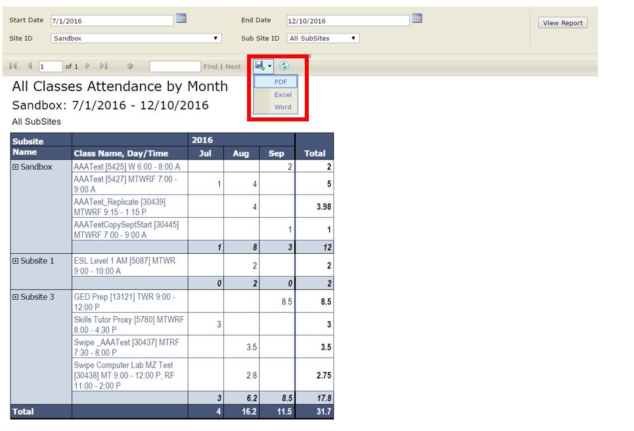Open the Start Date calendar picker

(181, 19)
